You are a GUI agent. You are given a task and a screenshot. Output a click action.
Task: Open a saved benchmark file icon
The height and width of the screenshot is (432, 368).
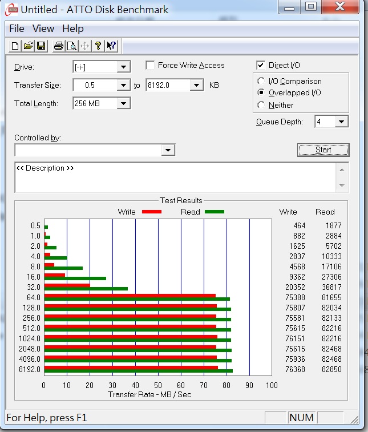tap(28, 46)
